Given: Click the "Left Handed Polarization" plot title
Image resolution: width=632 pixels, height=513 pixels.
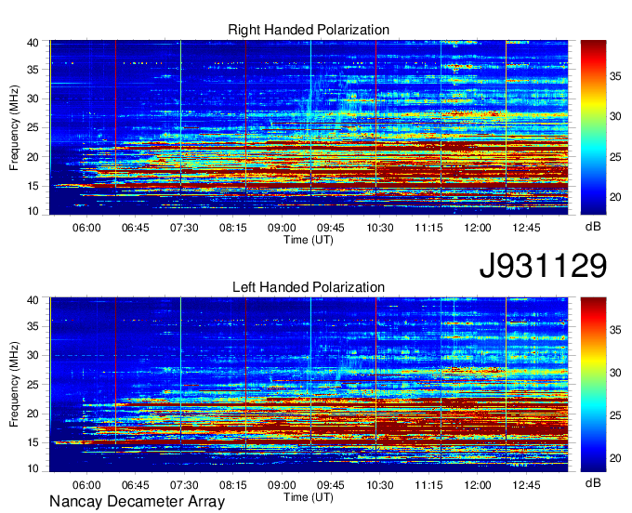Looking at the screenshot, I should point(309,287).
